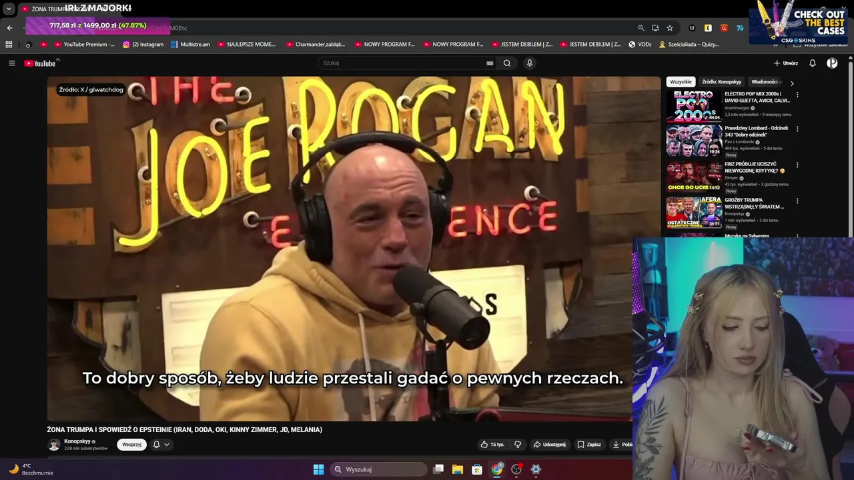Open the GROŹBY TRUMPA video thumbnail
This screenshot has height=480, width=854.
(694, 213)
